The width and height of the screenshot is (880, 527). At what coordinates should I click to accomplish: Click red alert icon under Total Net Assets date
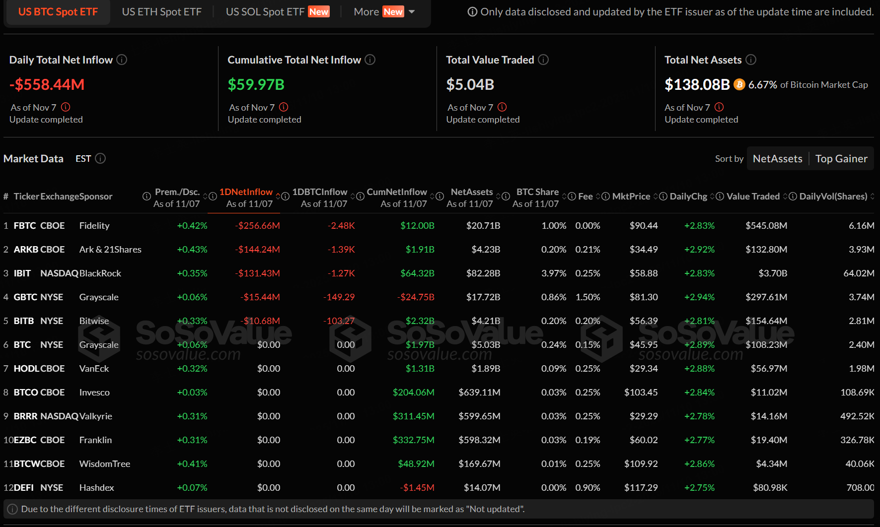click(719, 107)
